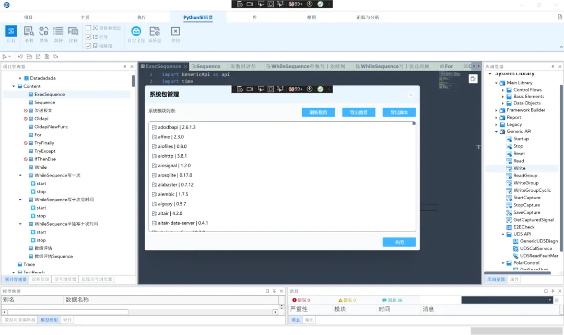Click the 消息 36 info filter

tap(392, 300)
